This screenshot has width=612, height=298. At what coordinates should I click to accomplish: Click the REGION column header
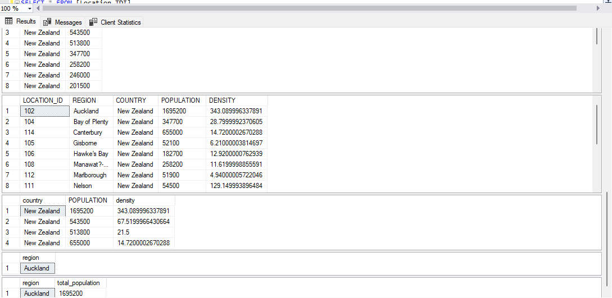pyautogui.click(x=92, y=100)
